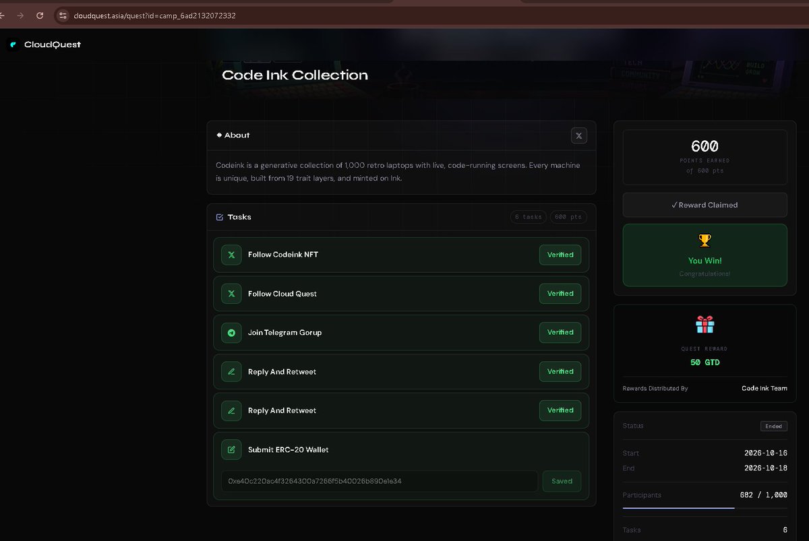Click the End date 2026-10-18
The width and height of the screenshot is (809, 541).
(x=766, y=468)
